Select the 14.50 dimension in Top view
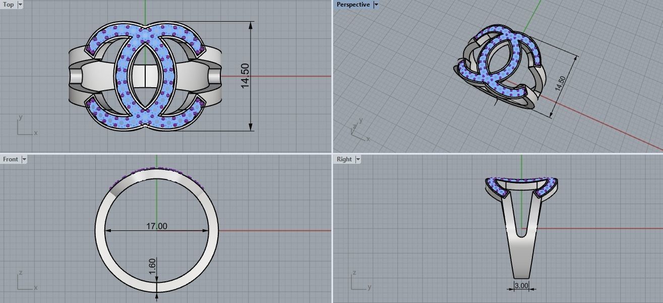 click(246, 76)
